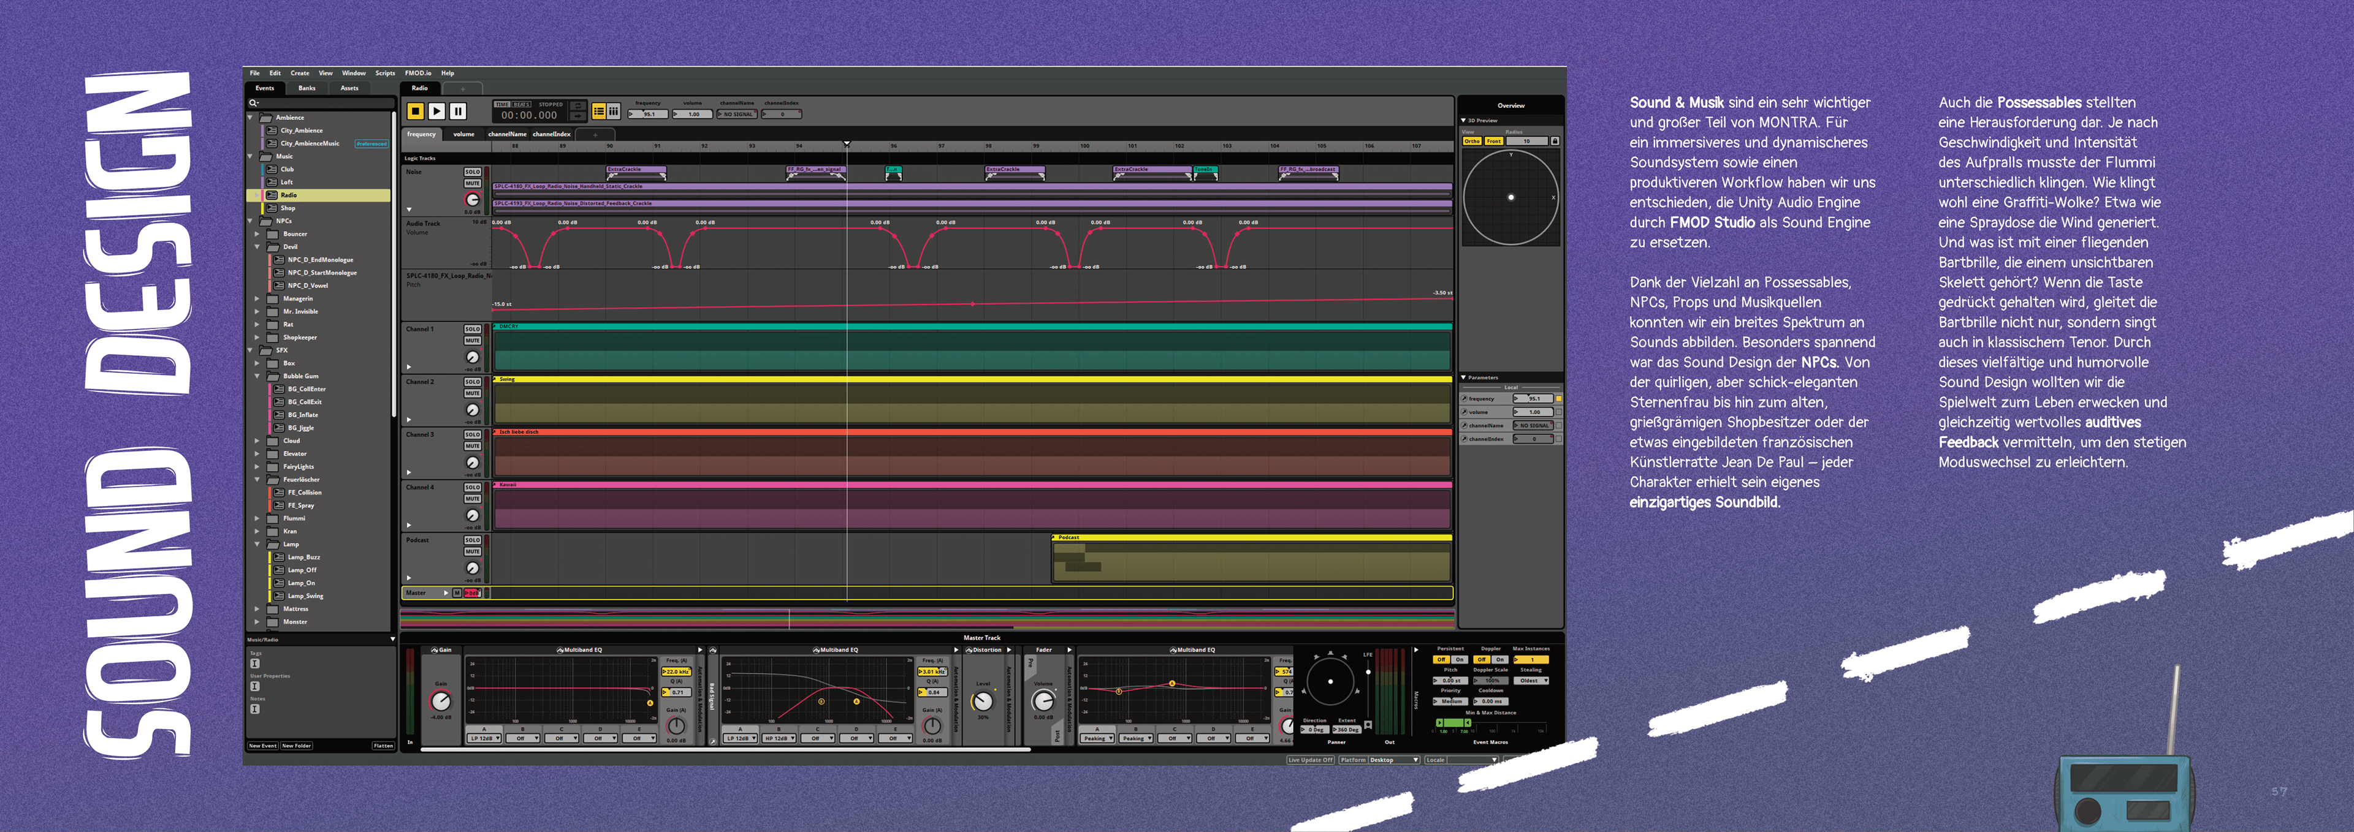Screen dimensions: 2354x832
Task: Click the Pause transport button
Action: [458, 110]
